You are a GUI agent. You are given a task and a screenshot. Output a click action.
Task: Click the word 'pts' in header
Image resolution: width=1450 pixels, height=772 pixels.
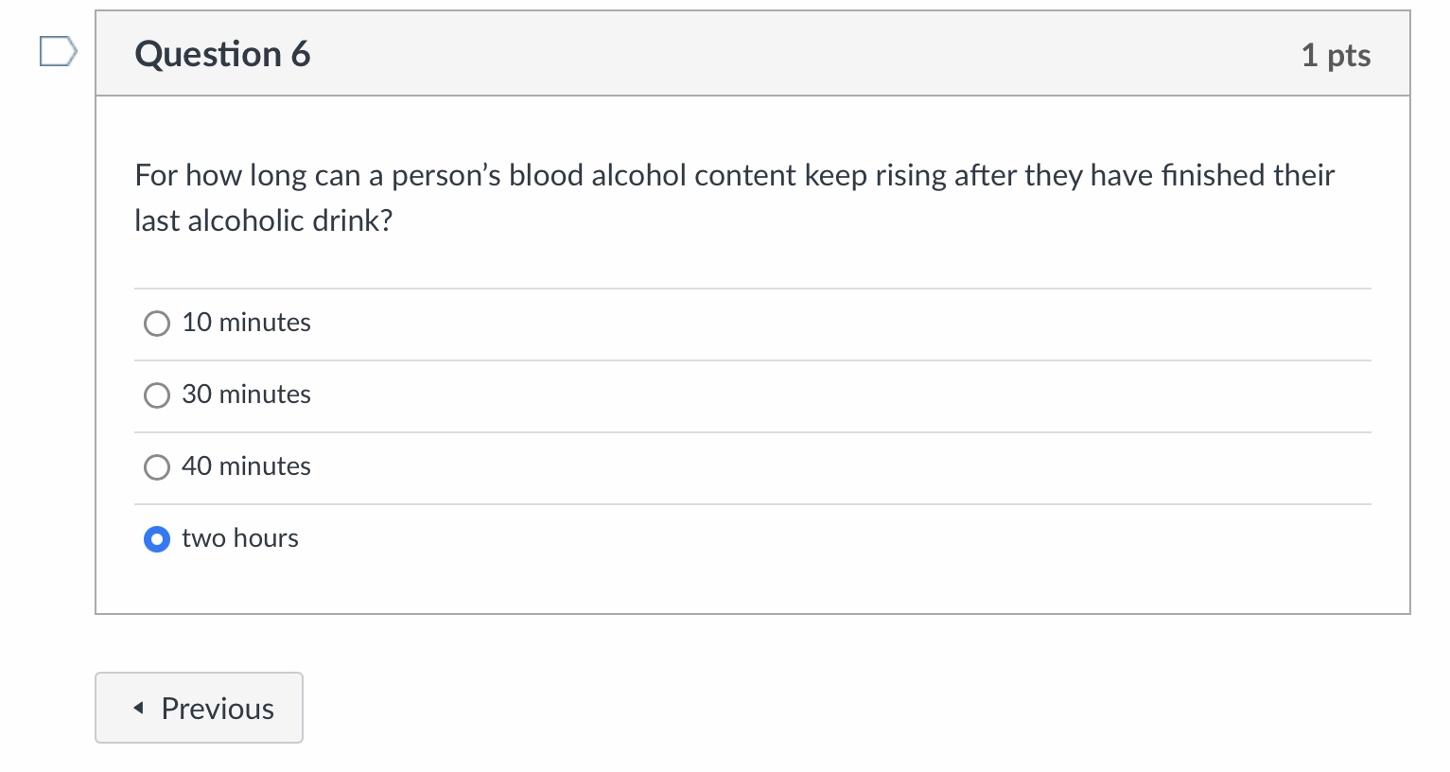click(x=1349, y=57)
